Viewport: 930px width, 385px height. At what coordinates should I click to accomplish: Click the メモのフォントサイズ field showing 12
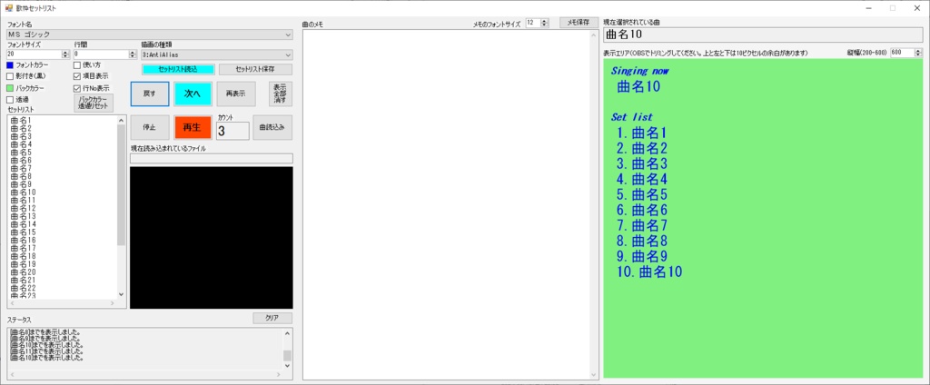pyautogui.click(x=533, y=23)
